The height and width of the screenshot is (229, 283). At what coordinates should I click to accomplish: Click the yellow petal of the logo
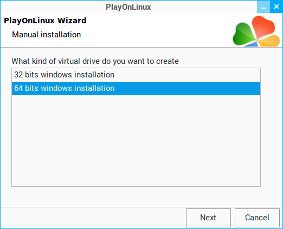(x=269, y=41)
